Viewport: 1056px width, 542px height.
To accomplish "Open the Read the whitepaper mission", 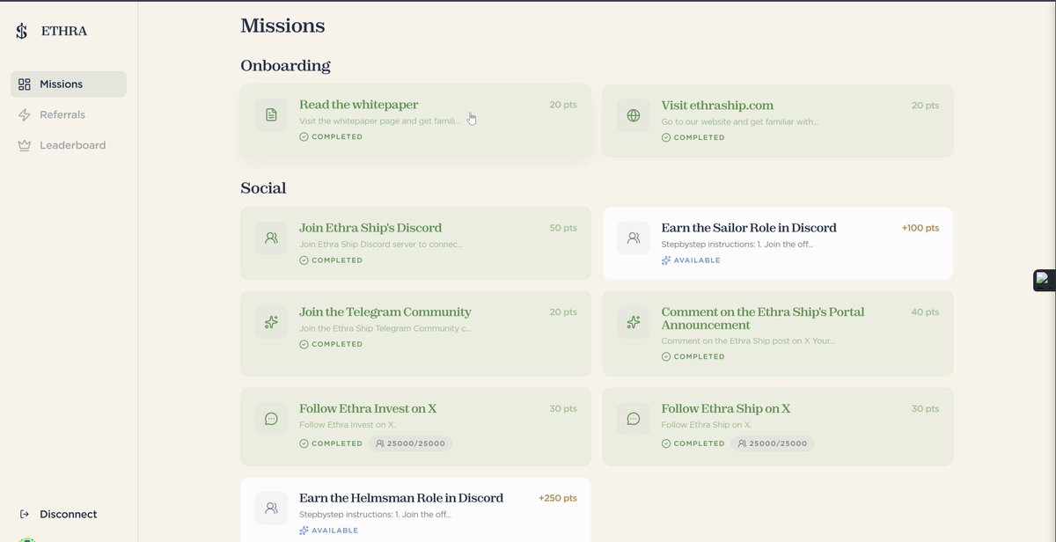I will coord(415,121).
